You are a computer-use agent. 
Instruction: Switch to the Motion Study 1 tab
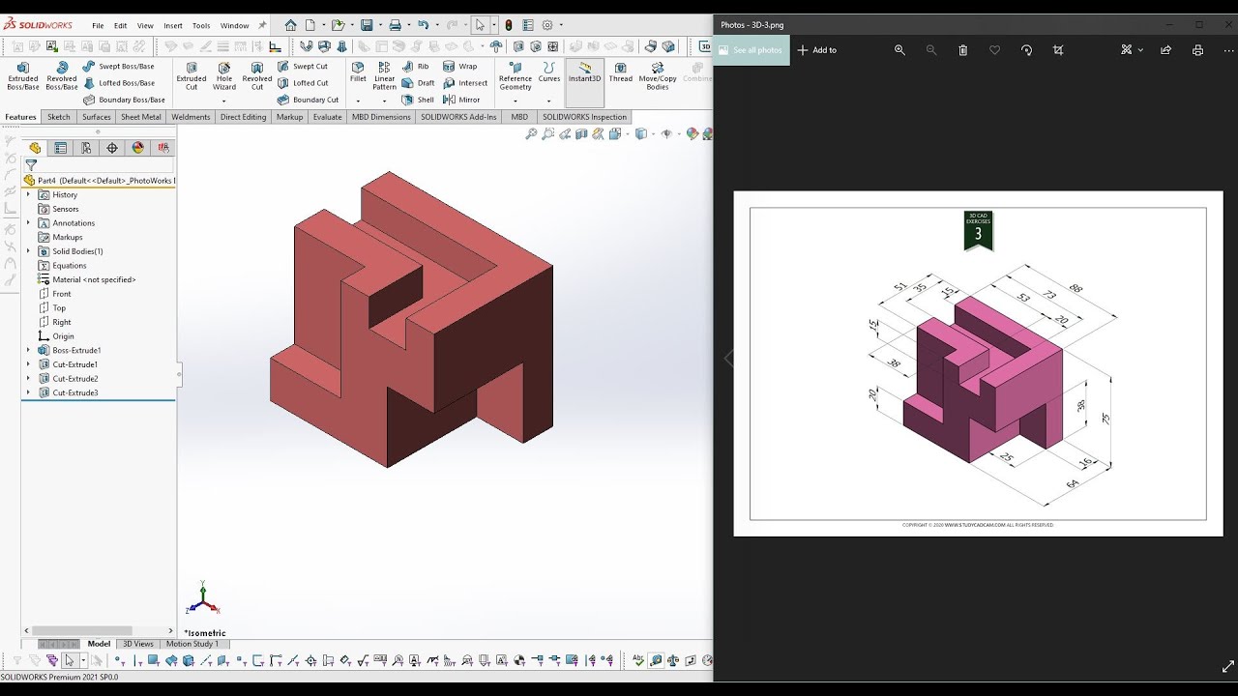(x=192, y=644)
